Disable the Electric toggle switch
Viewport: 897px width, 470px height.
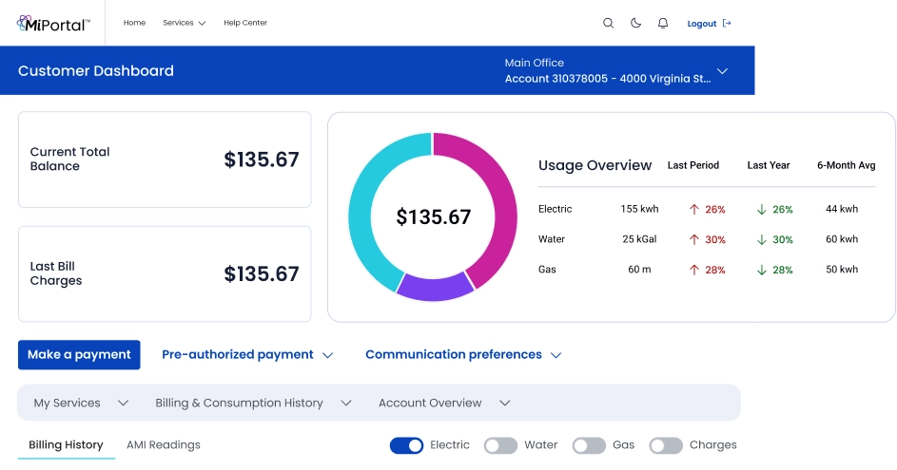[x=406, y=445]
